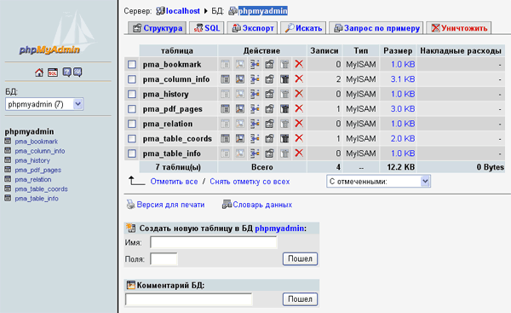The height and width of the screenshot is (313, 511).
Task: Click the 2.0 KB size for pma_table_coords
Action: 403,138
